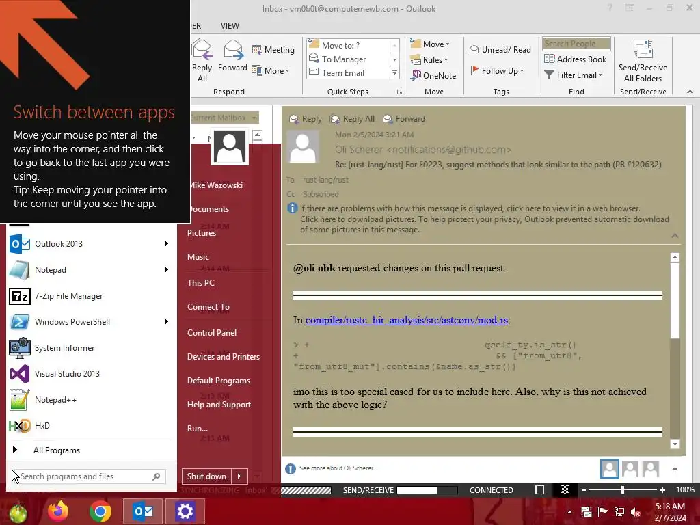Open the Quick Steps dialog launcher
The width and height of the screenshot is (700, 525).
click(x=399, y=92)
